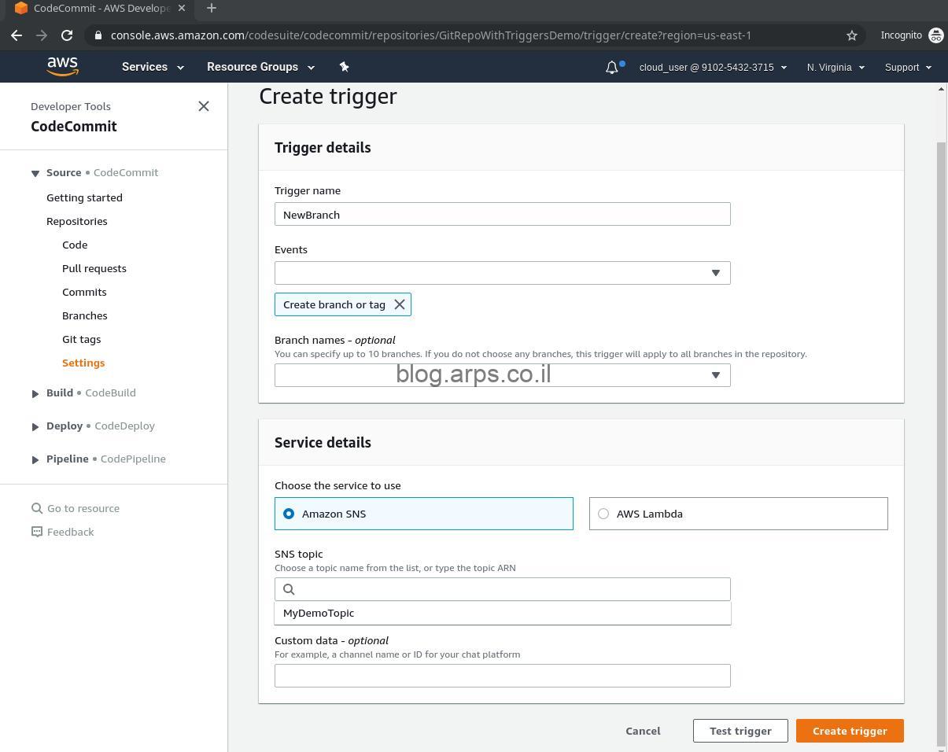Bookmark this page with the star icon
Image resolution: width=948 pixels, height=752 pixels.
point(851,35)
